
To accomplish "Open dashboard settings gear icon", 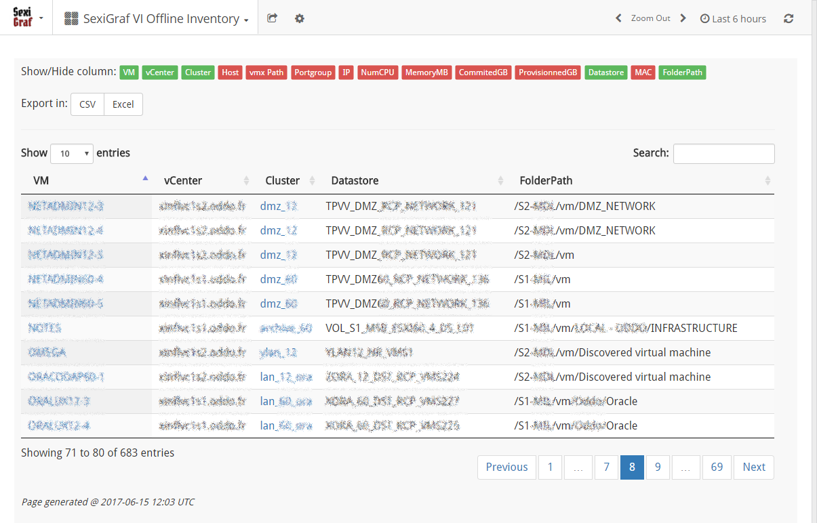I will 299,18.
